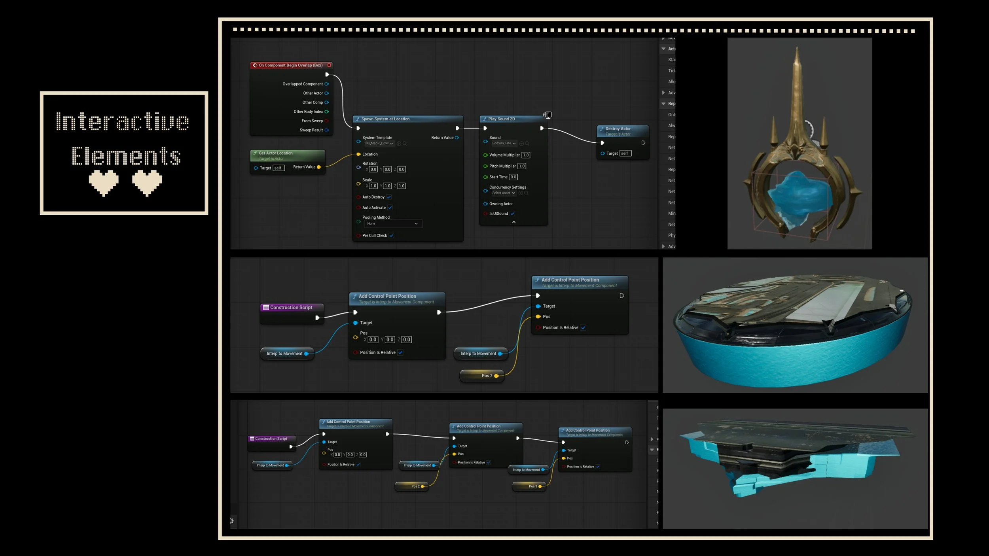Click client-only monitor icon on Play Sound 2D

tap(548, 115)
